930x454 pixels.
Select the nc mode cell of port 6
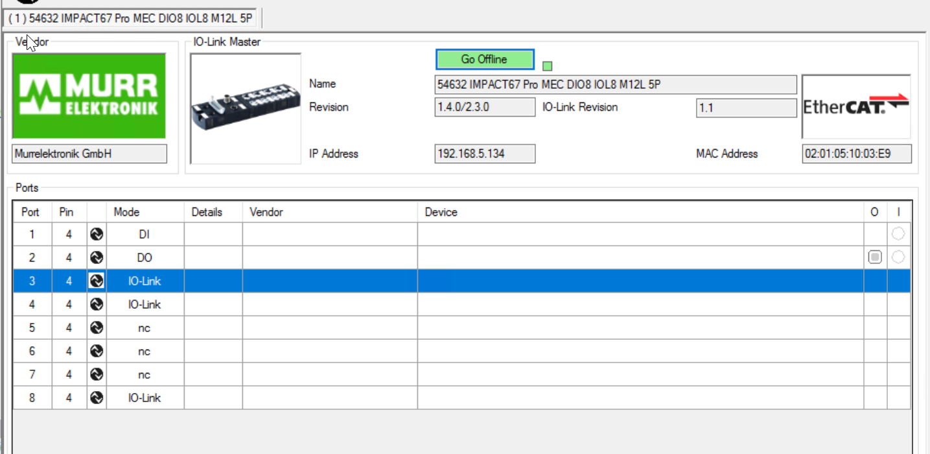coord(145,351)
